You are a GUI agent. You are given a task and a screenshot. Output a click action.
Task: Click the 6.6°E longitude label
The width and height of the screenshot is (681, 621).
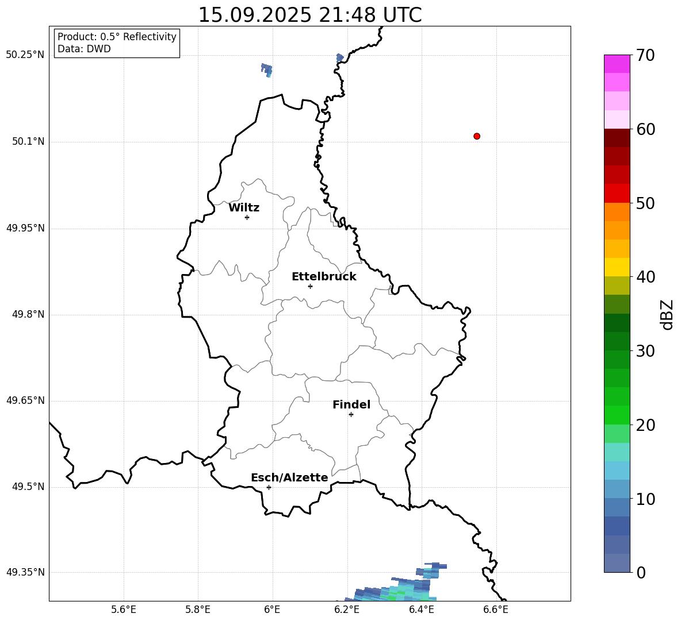496,610
